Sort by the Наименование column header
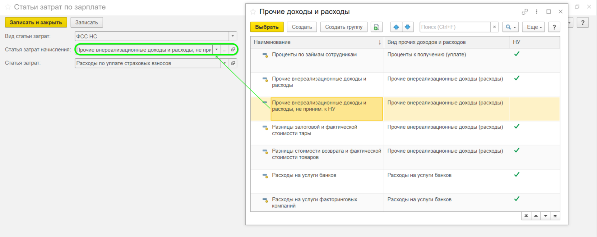Screen dimensions: 597x237 [317, 42]
